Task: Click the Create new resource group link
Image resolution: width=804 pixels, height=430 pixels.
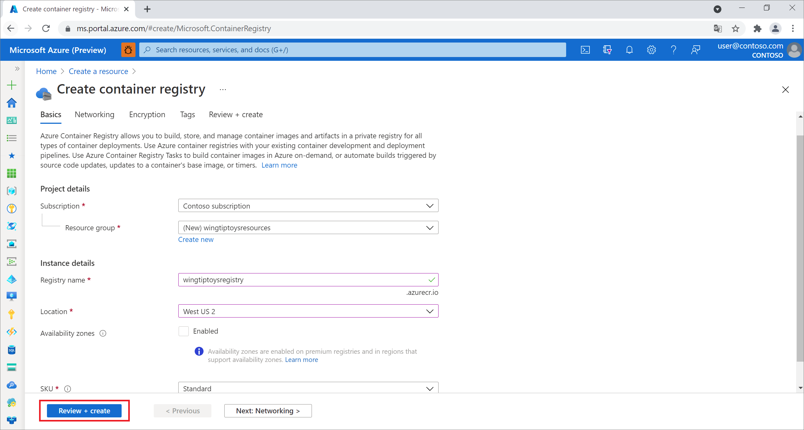Action: (x=196, y=239)
